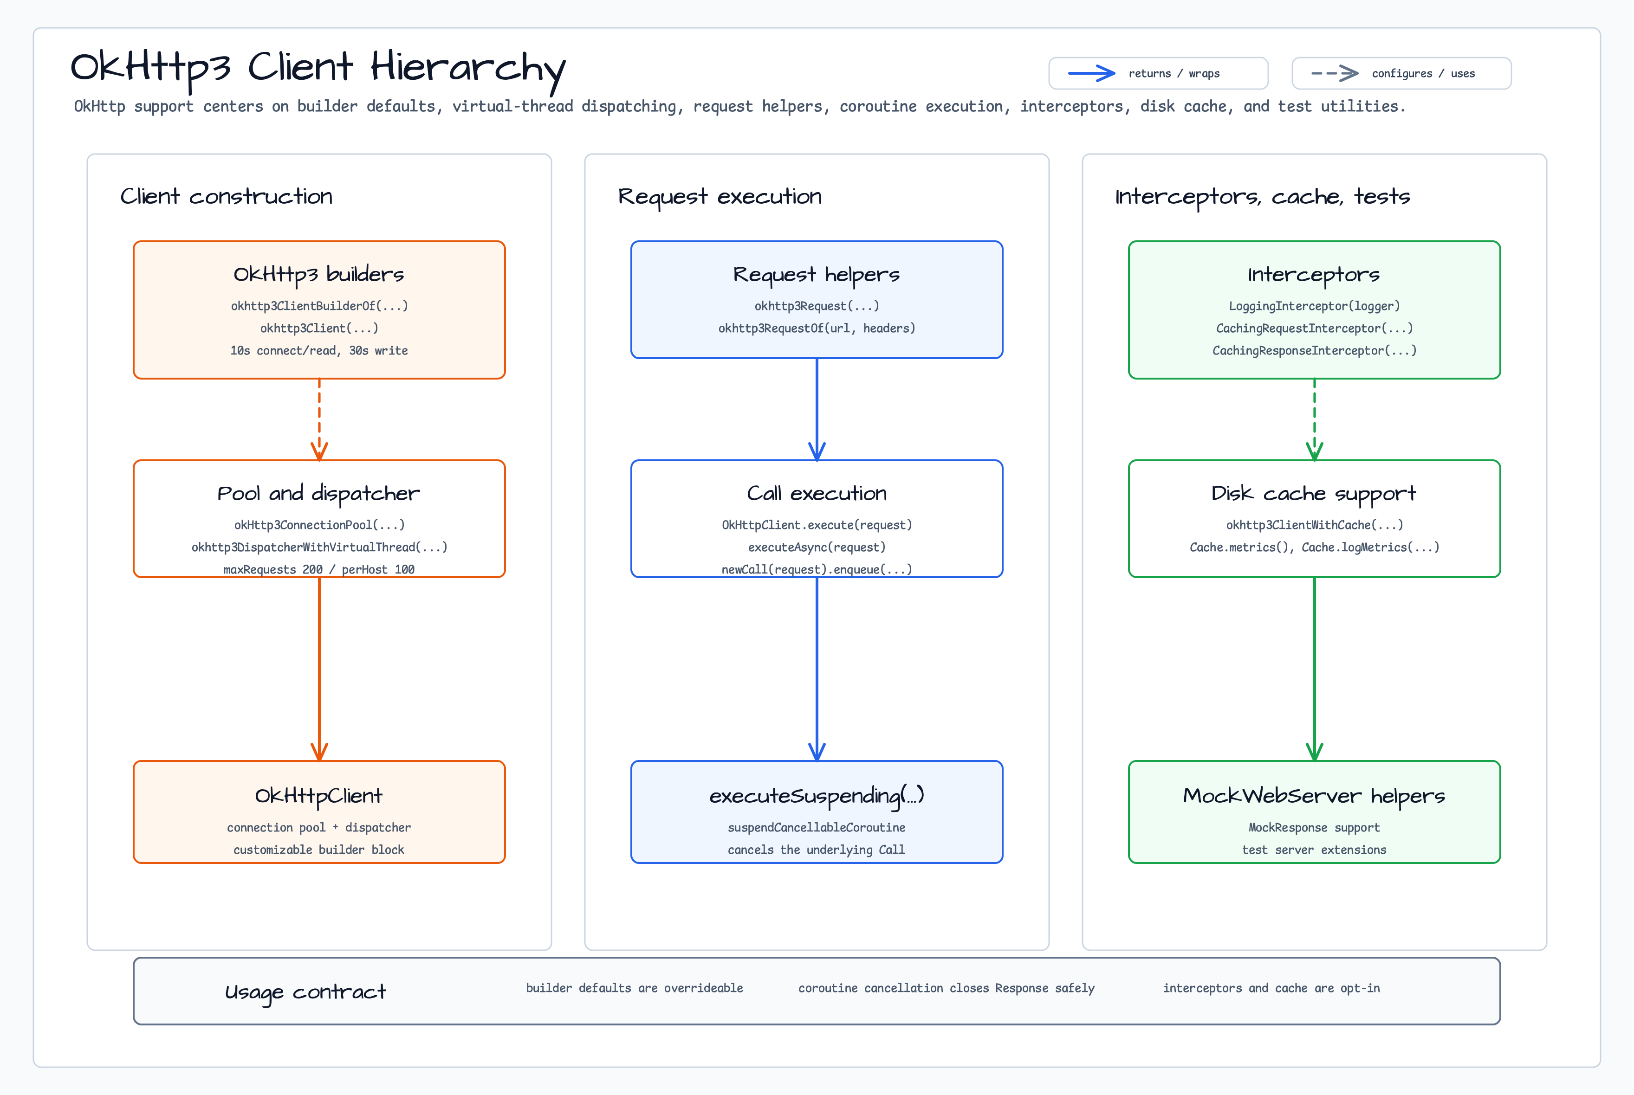
Task: Click the 'OkHttp3 builders' box title
Action: click(318, 275)
